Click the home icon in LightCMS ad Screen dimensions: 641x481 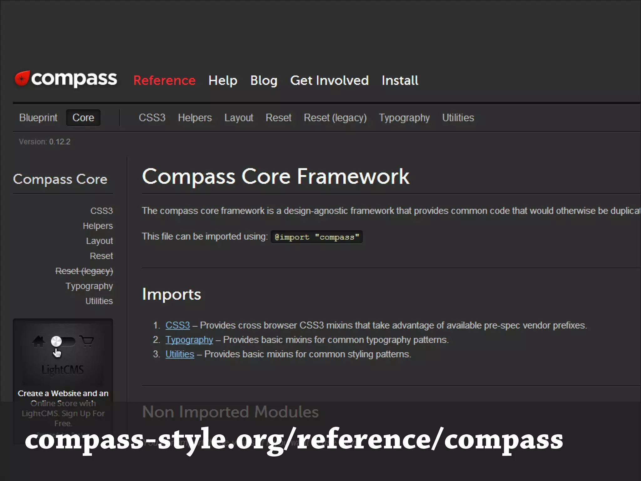(38, 341)
